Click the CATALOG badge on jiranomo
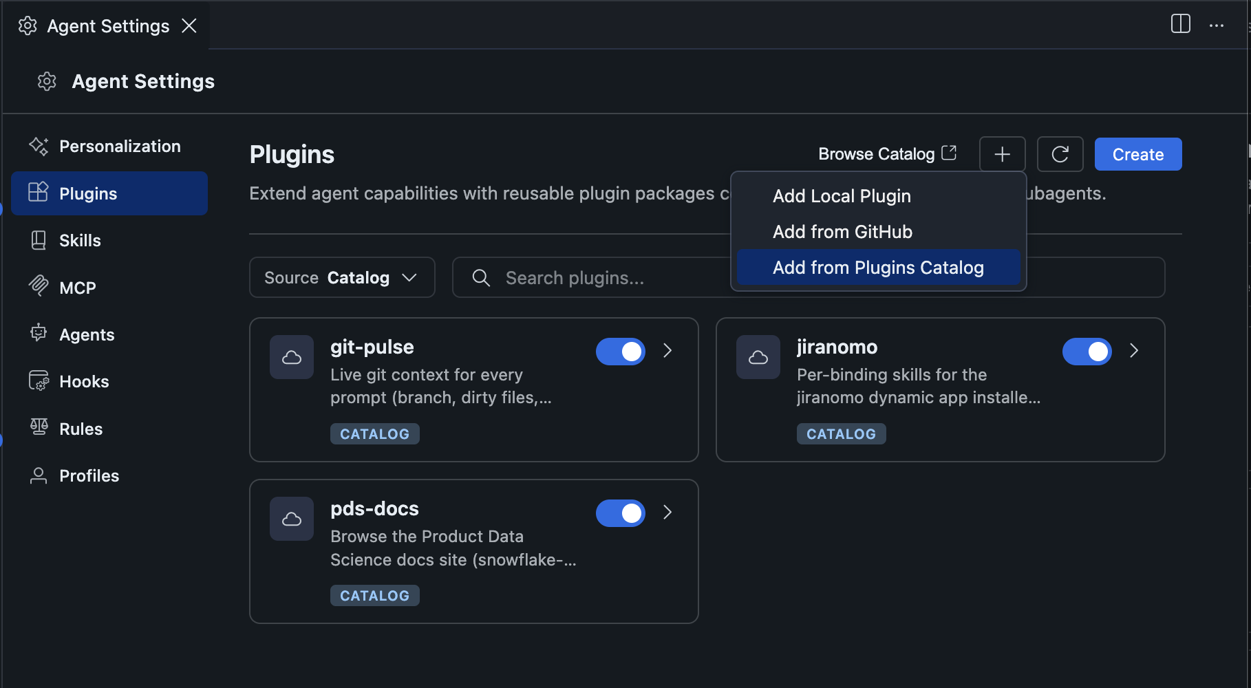Image resolution: width=1251 pixels, height=688 pixels. (x=842, y=434)
